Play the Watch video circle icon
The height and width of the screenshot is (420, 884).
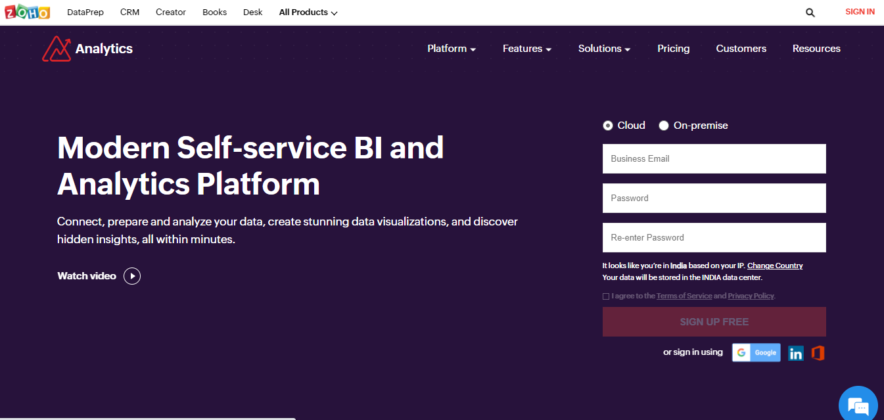coord(132,276)
